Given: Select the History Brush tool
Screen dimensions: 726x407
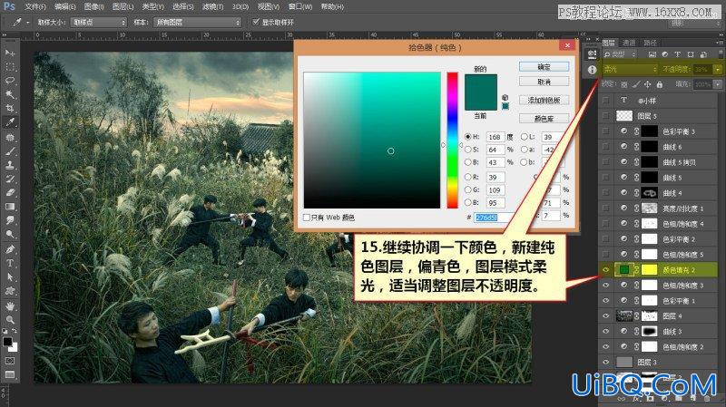Looking at the screenshot, I should pos(10,179).
